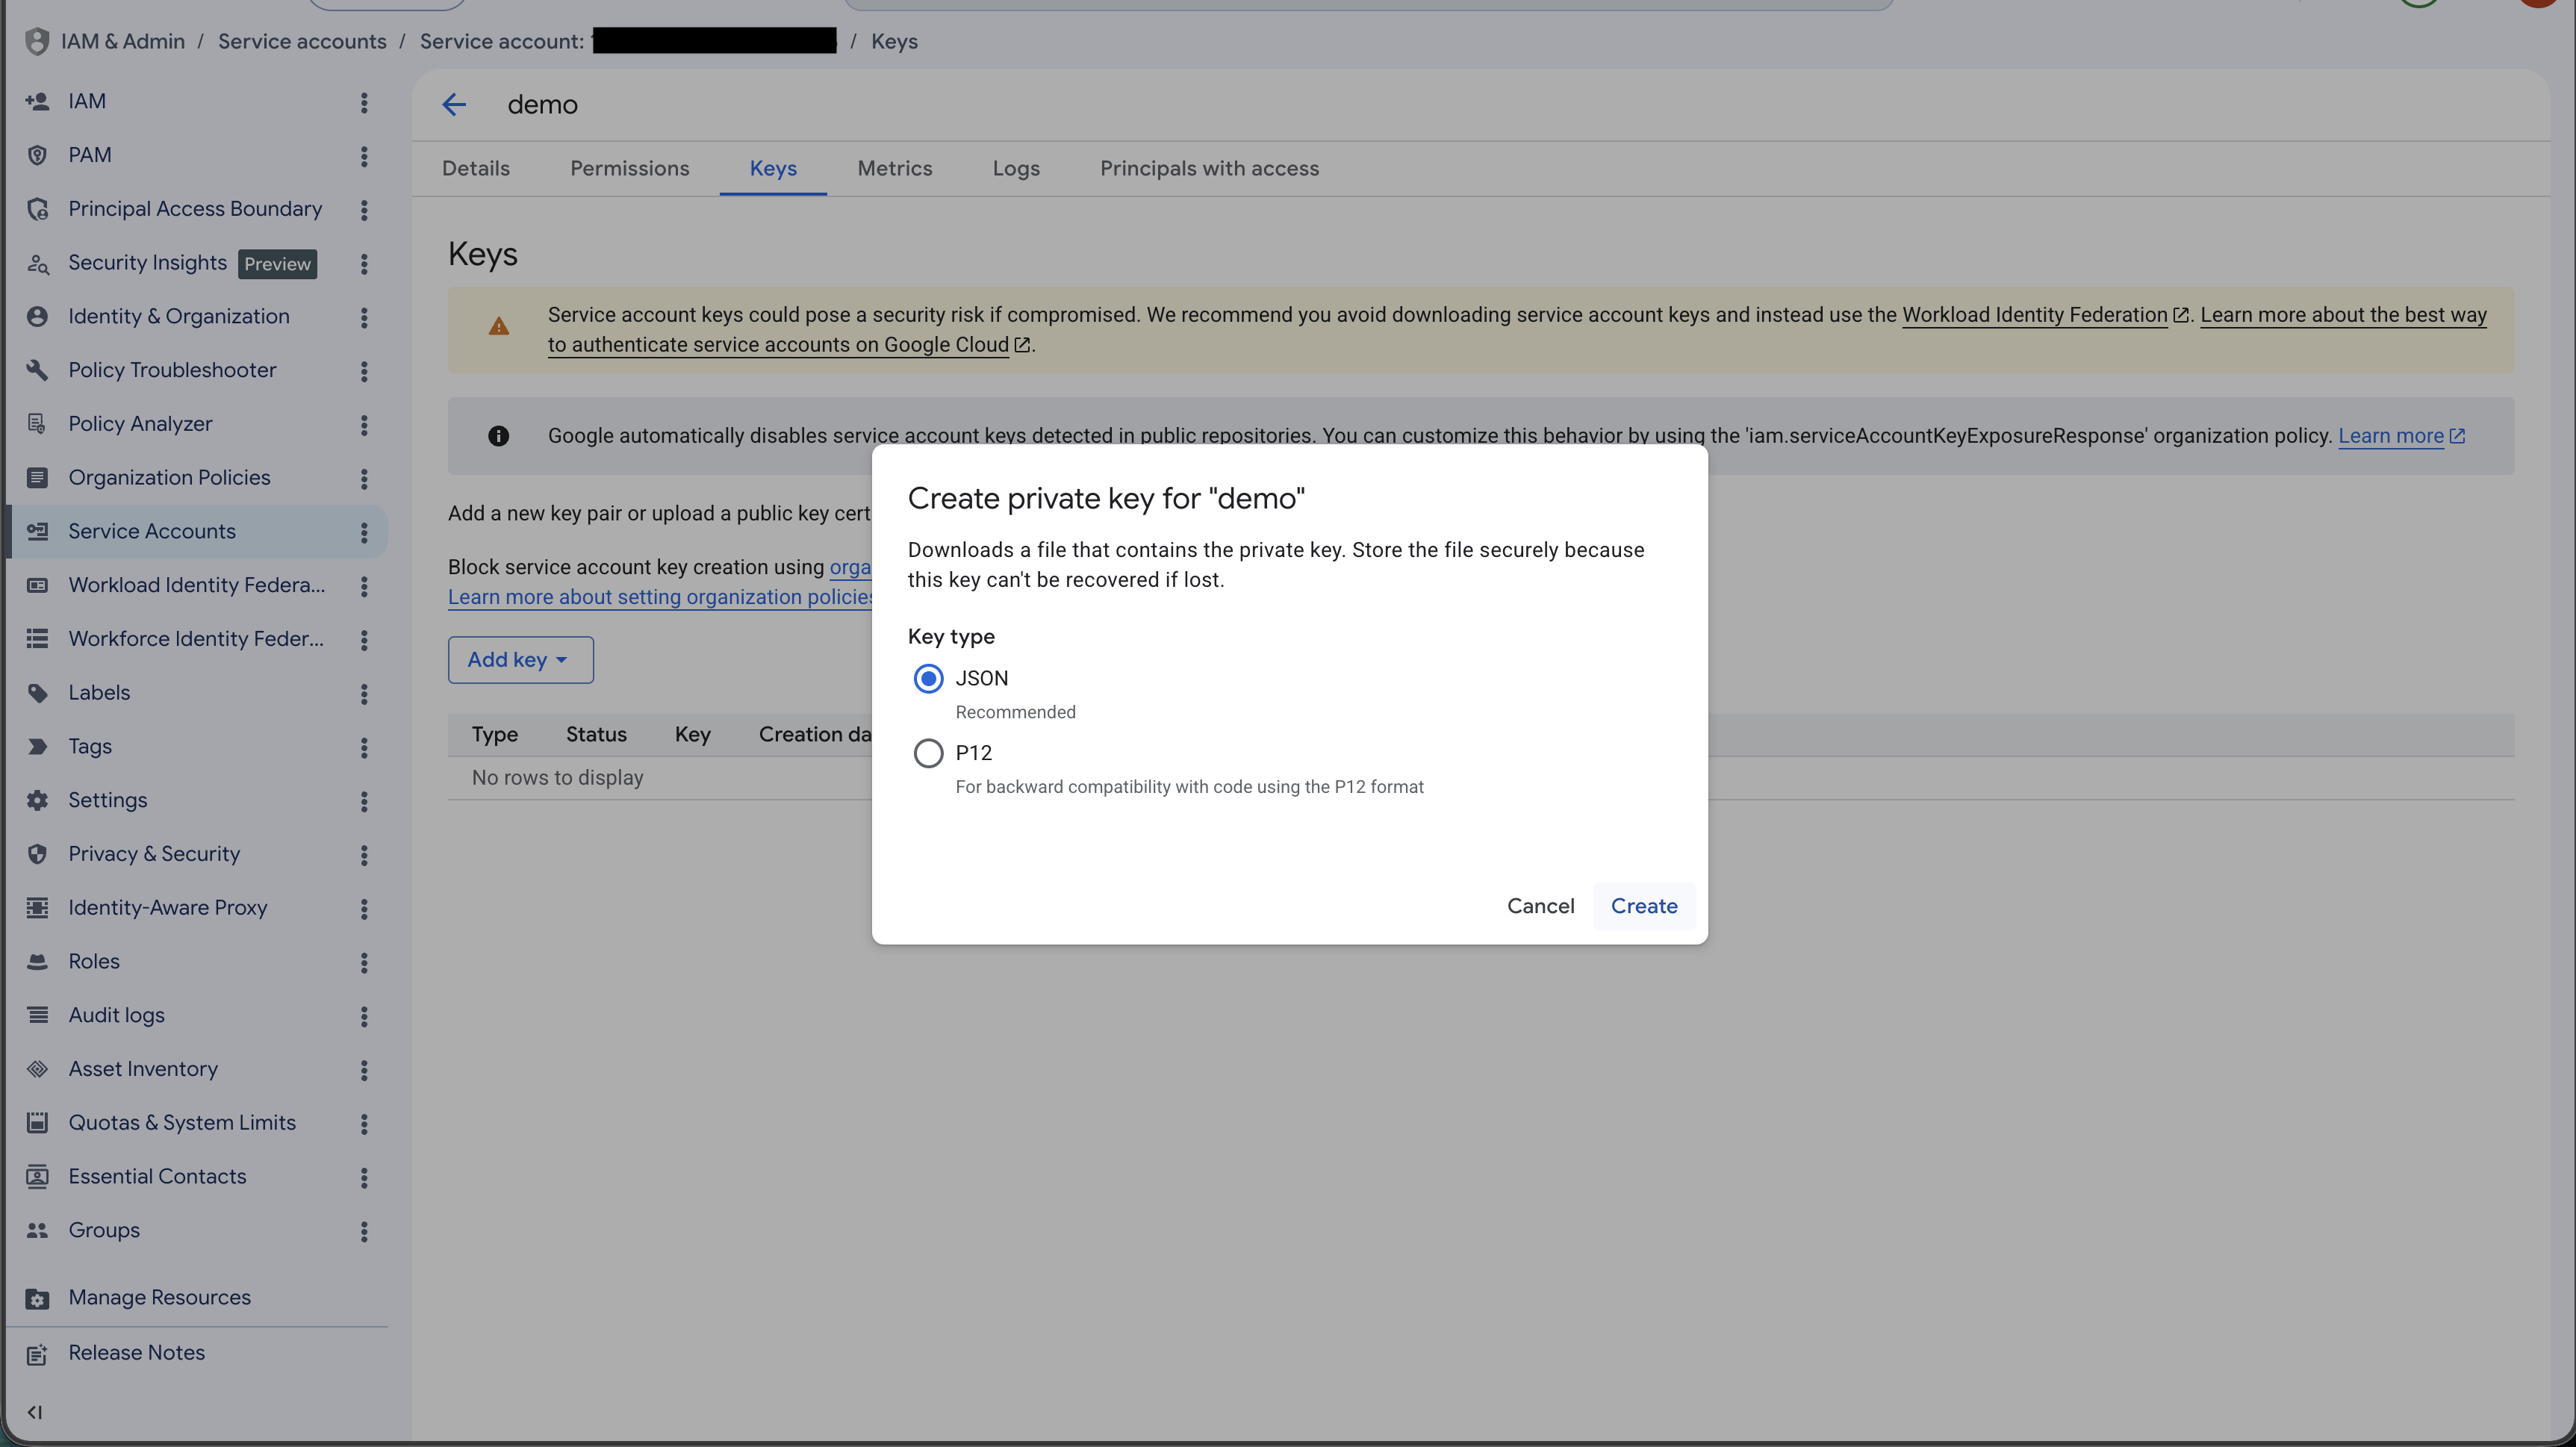
Task: Click Security Insights icon
Action: [x=37, y=263]
